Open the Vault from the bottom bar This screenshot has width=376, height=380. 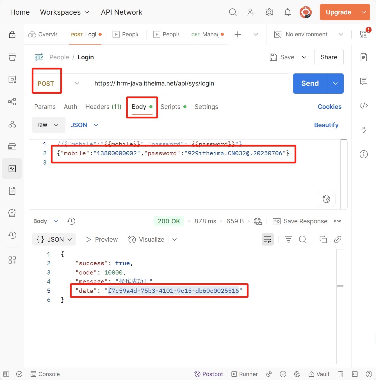click(319, 374)
